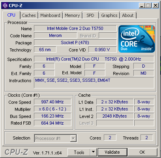Click the Multiplier x 6.0 ( 6 - 12 ) value
This screenshot has height=158, width=161.
coord(52,109)
